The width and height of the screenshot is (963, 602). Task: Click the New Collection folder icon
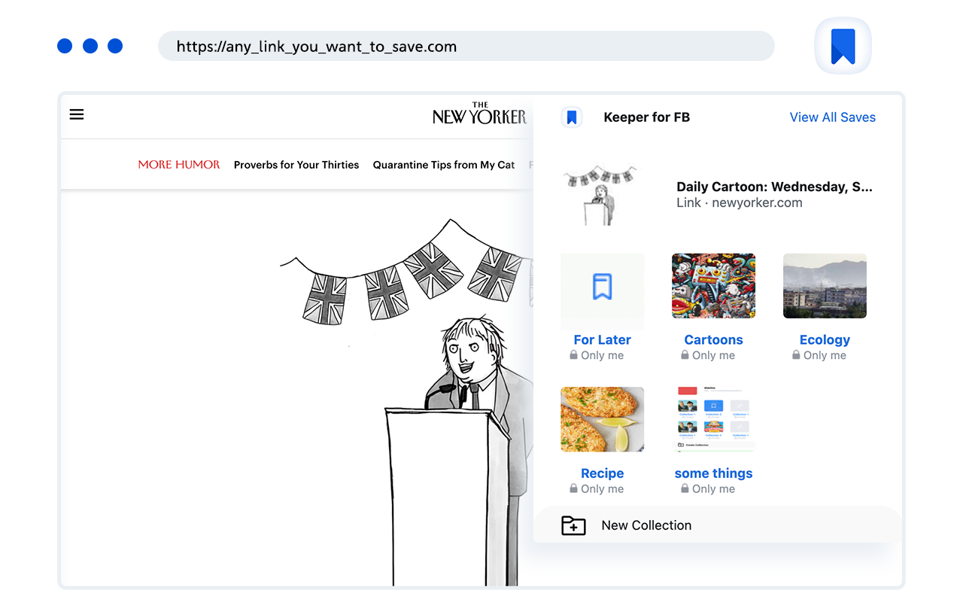click(x=573, y=525)
